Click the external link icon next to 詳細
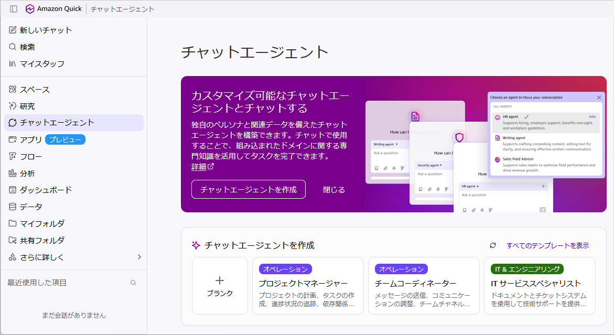Image resolution: width=614 pixels, height=335 pixels. tap(211, 166)
